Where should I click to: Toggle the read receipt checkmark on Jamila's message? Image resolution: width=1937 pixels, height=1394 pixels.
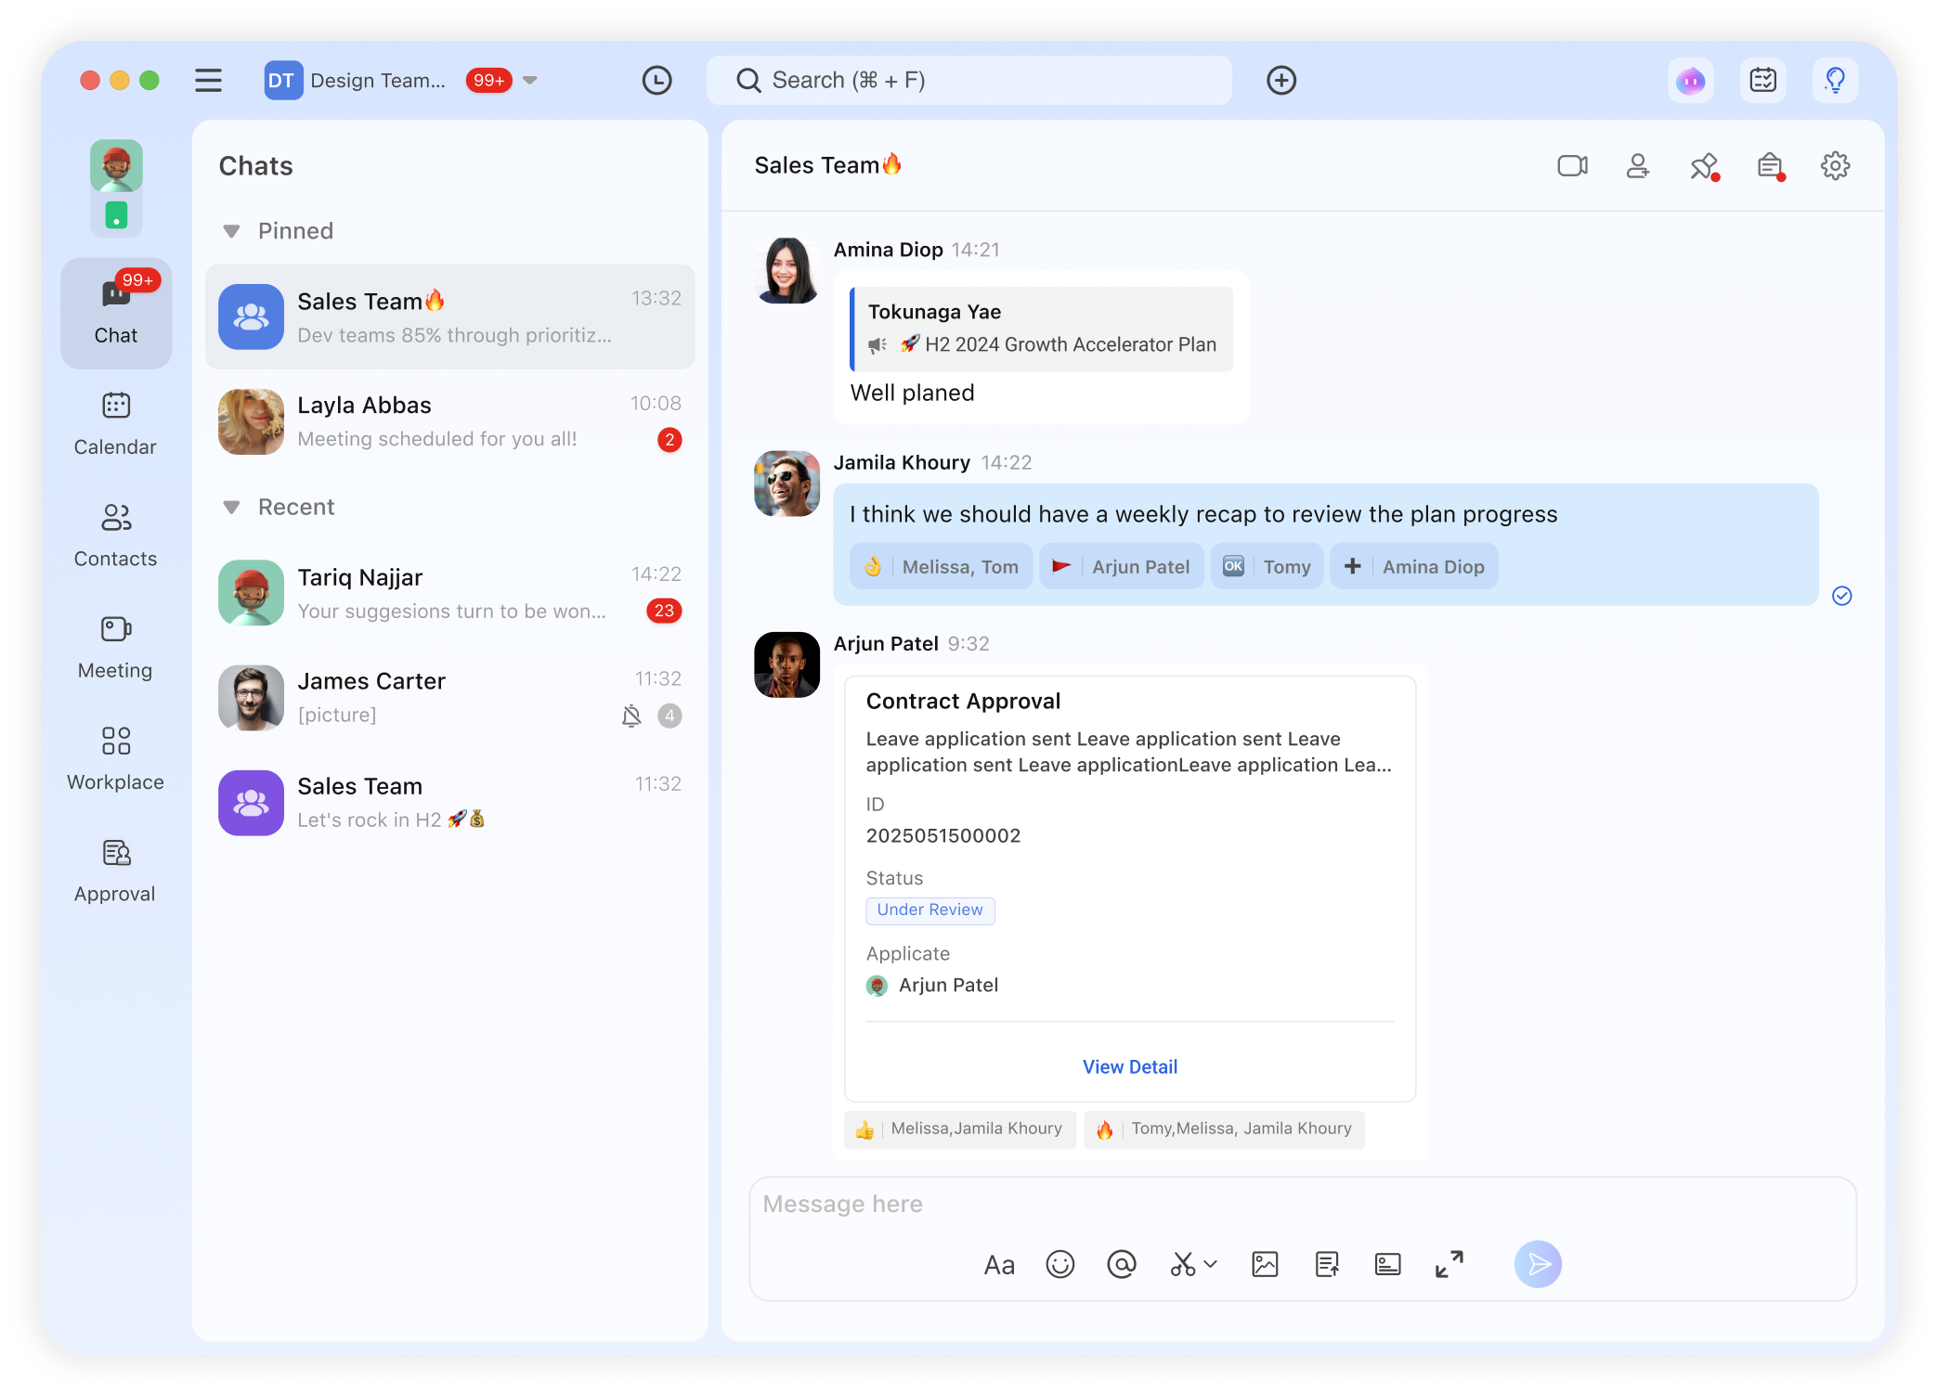tap(1842, 596)
